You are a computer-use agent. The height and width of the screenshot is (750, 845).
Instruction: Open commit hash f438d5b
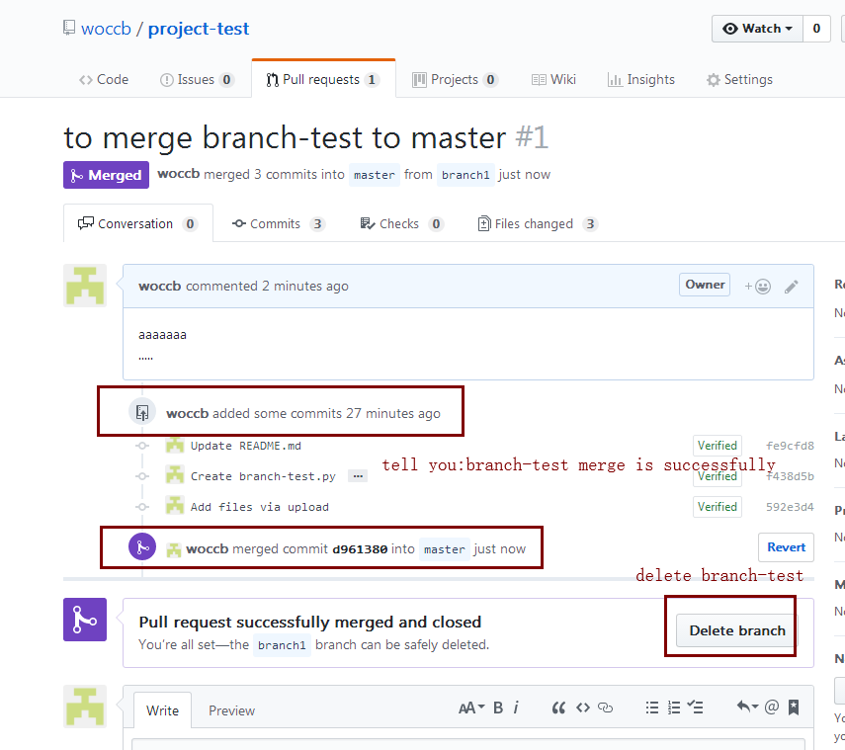coord(790,476)
